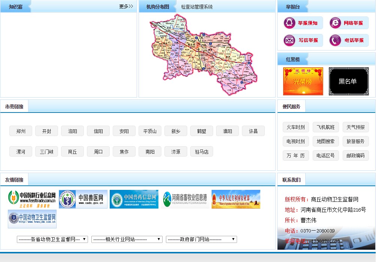The image size is (376, 262).
Task: Open the 驻马店 city link
Action: 201,152
